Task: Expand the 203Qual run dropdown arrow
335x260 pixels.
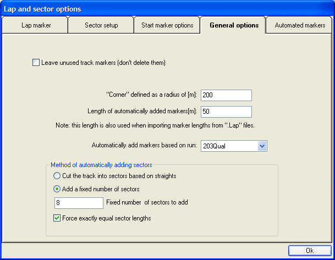Action: pyautogui.click(x=262, y=146)
